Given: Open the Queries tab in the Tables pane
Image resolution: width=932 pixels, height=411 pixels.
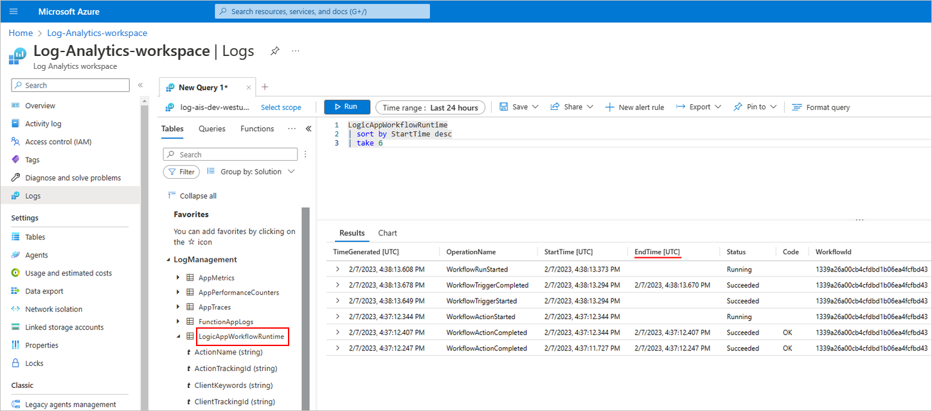Looking at the screenshot, I should click(x=211, y=129).
